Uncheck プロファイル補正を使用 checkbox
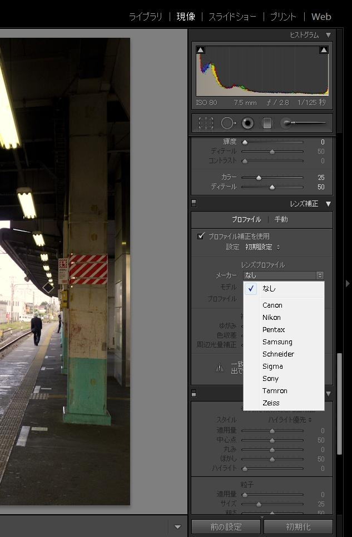Screen dimensions: 352x537 point(201,236)
